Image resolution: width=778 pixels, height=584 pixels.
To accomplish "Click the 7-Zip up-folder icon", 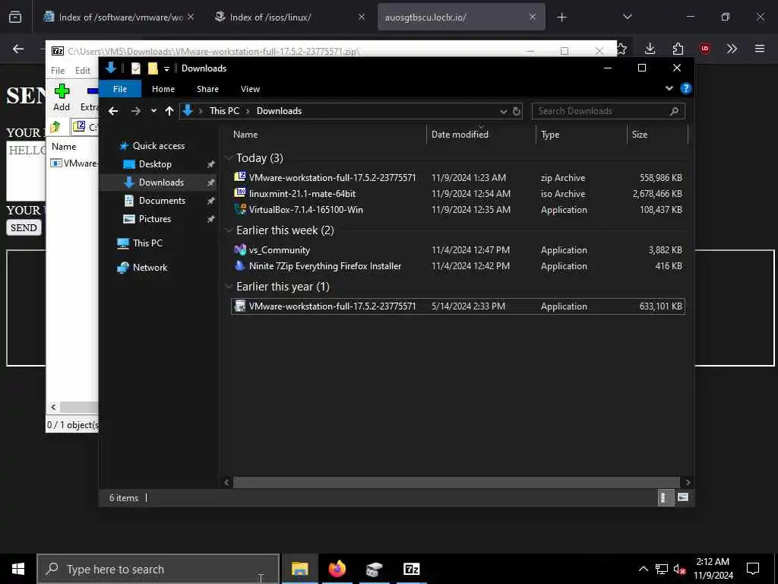I will click(55, 127).
